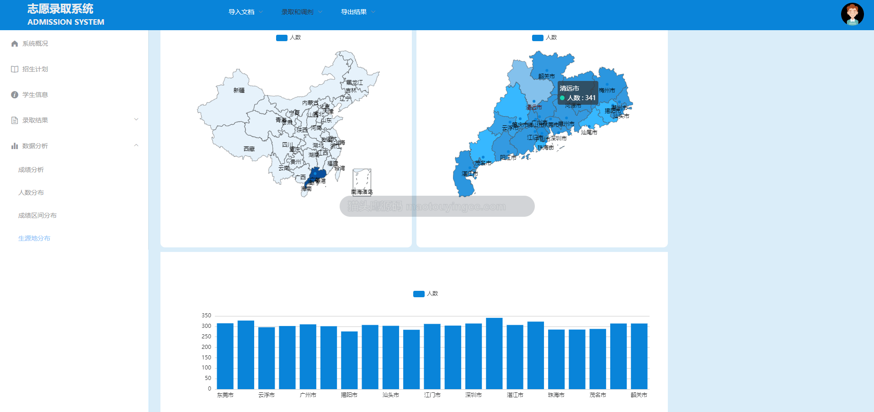
Task: Click the info icon beside 学生信息
Action: (x=15, y=95)
